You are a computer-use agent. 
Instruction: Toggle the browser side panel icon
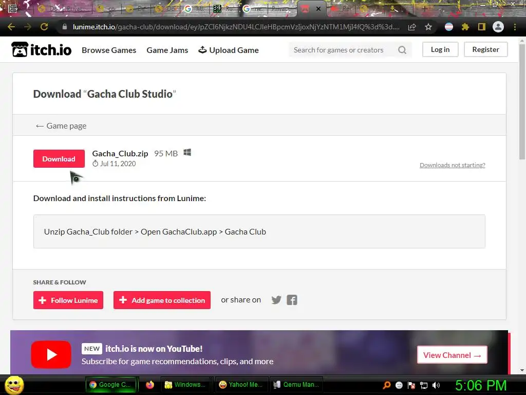click(482, 27)
